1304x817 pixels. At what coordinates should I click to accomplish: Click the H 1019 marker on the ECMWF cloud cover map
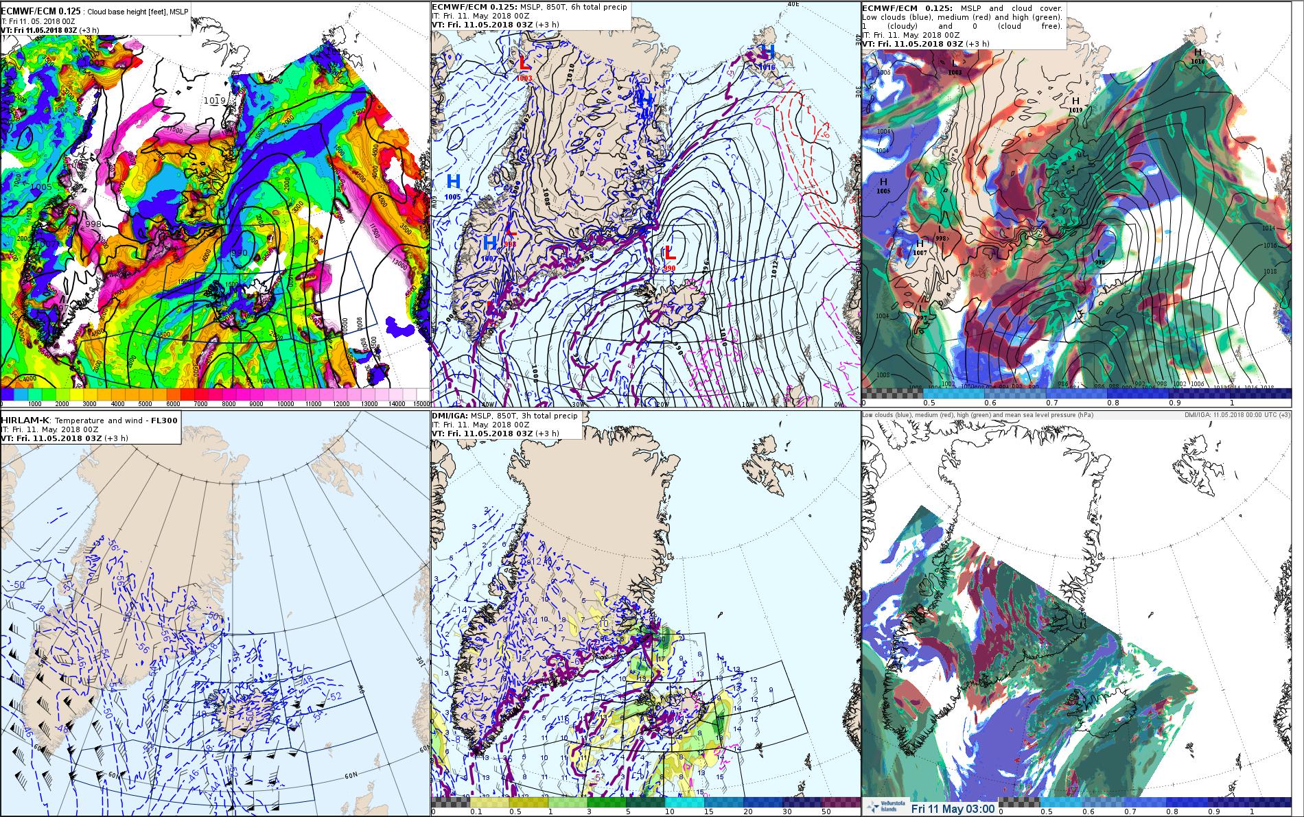[x=1075, y=105]
